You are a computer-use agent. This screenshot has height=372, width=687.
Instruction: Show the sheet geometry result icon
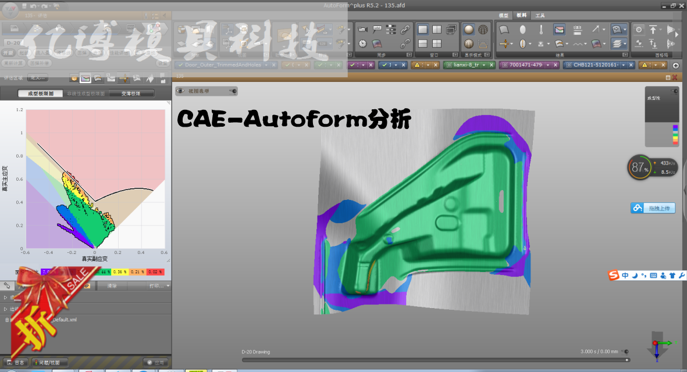(504, 29)
